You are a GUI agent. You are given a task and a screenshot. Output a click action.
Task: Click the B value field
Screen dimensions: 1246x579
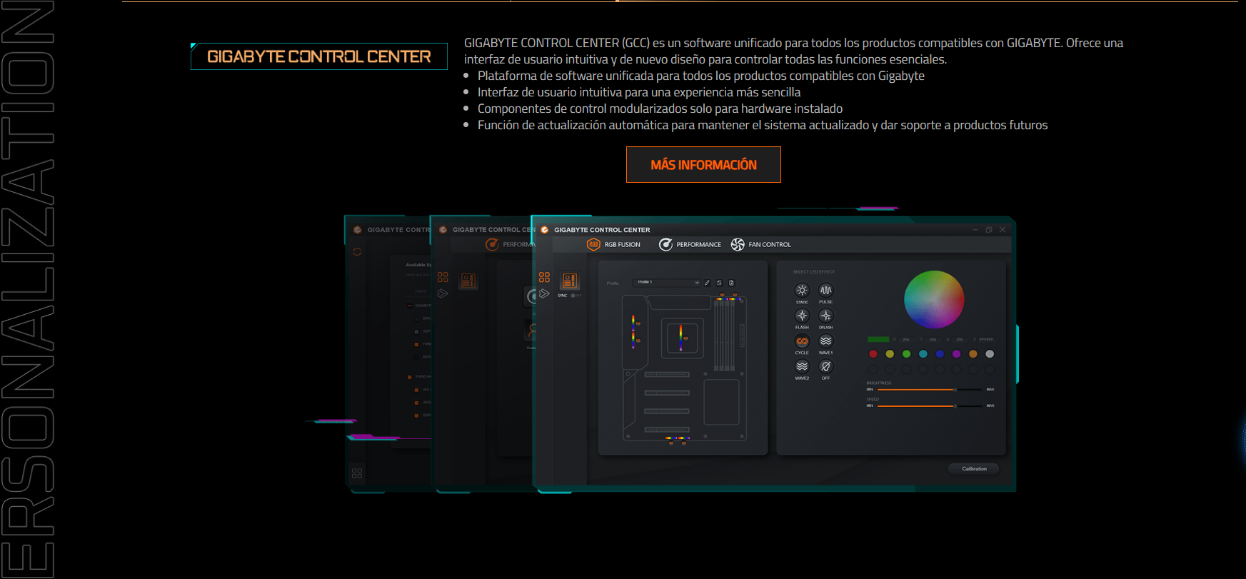(x=960, y=340)
